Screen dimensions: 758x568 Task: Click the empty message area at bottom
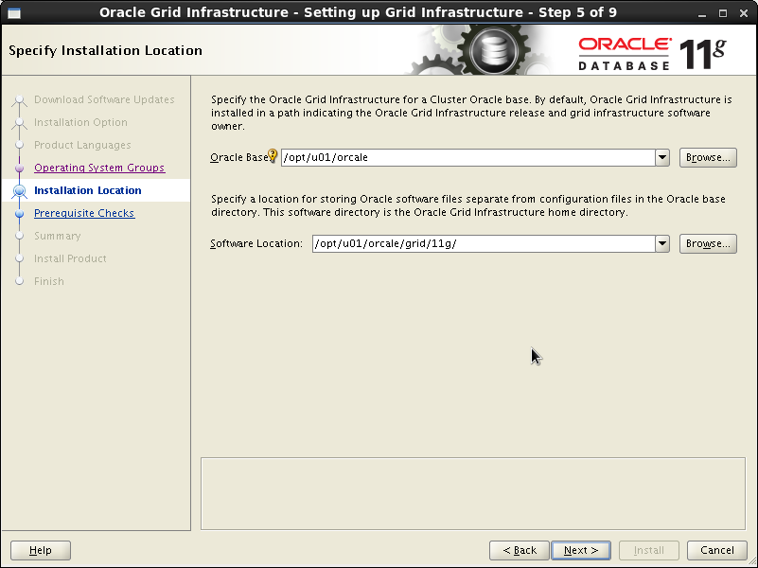[473, 493]
